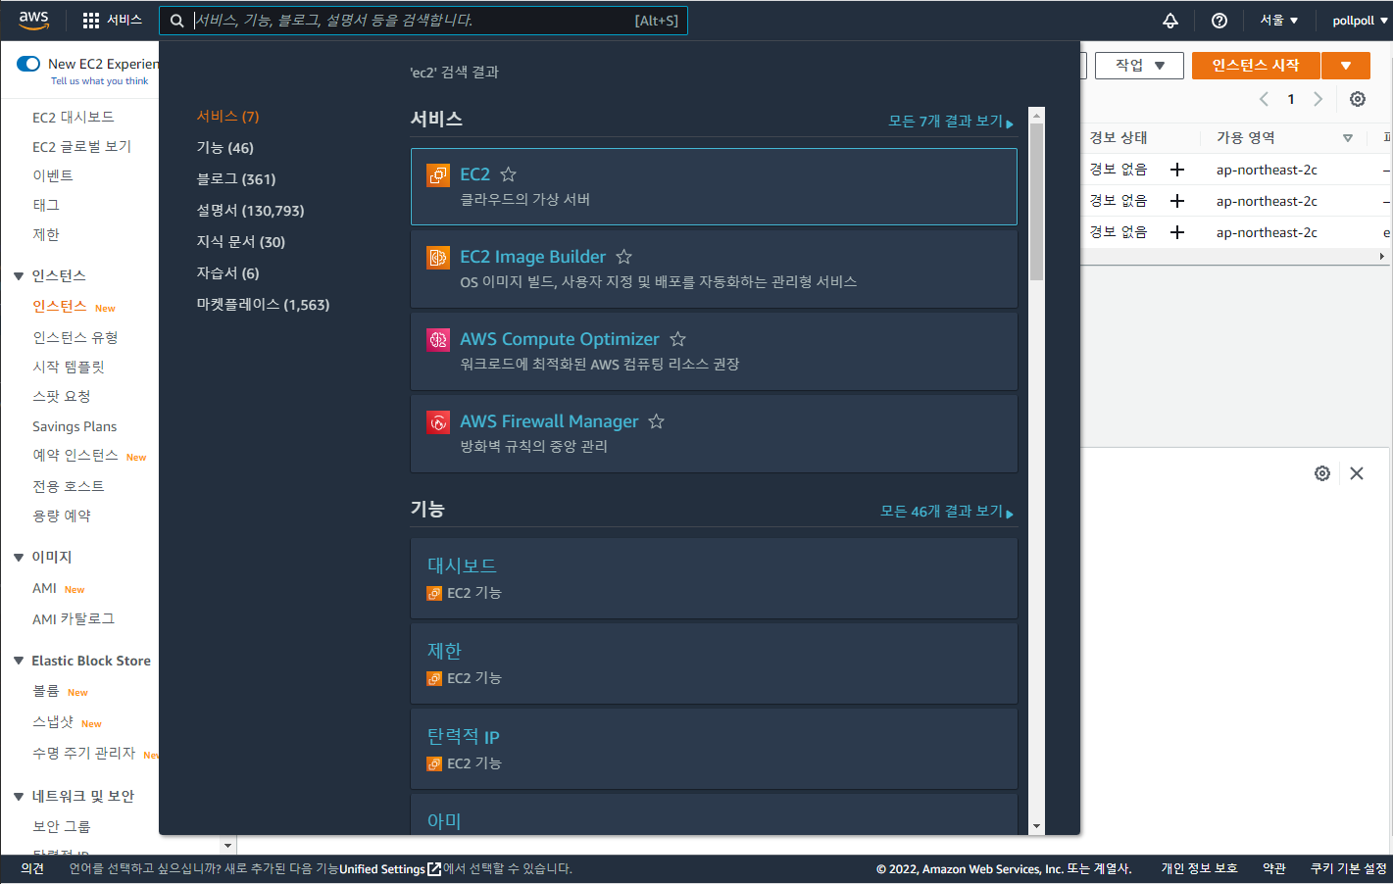Viewport: 1393px width, 884px height.
Task: Open AMI 카탈로그 in sidebar
Action: pyautogui.click(x=74, y=619)
